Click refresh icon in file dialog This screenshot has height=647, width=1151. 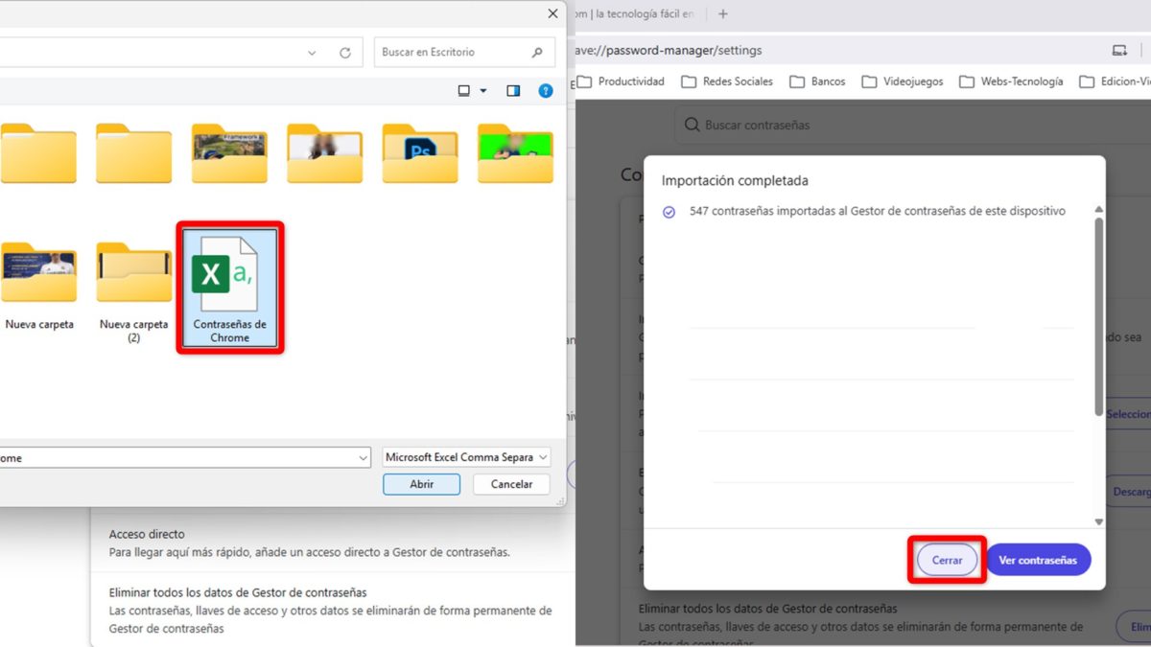coord(345,53)
